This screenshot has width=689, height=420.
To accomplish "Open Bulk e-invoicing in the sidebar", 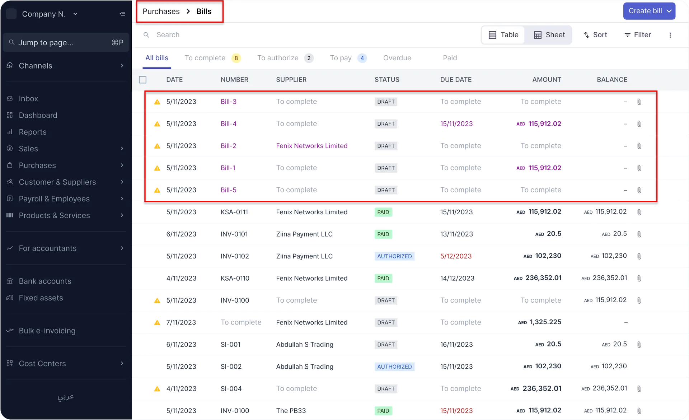I will coord(47,330).
